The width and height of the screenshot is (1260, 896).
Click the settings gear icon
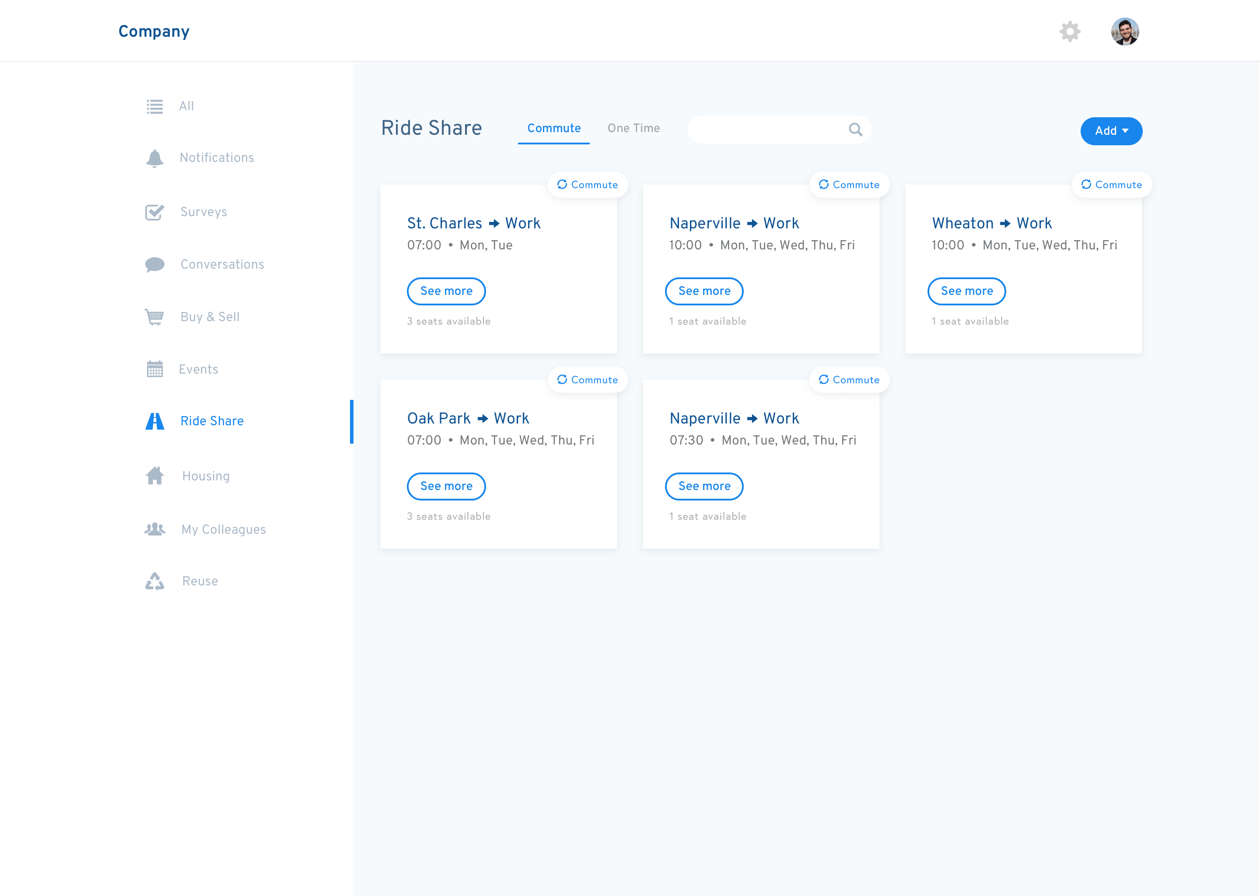[1070, 31]
